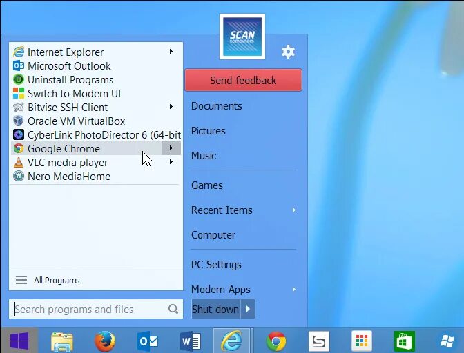Click the Internet Explorer icon in the start menu

[x=19, y=52]
